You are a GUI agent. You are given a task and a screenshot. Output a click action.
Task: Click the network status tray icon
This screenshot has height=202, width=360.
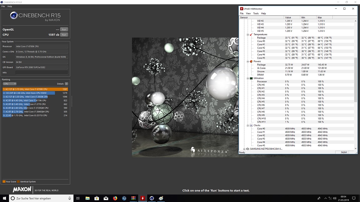330,198
